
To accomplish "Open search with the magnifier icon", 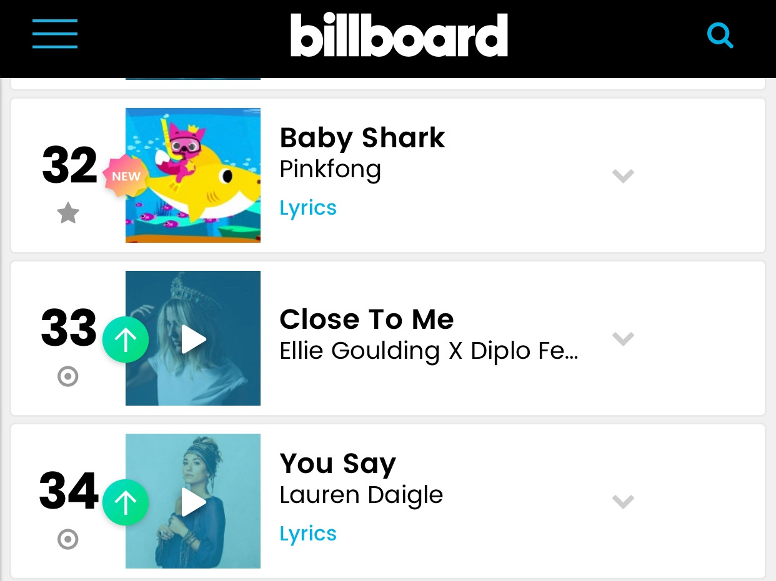I will tap(720, 36).
